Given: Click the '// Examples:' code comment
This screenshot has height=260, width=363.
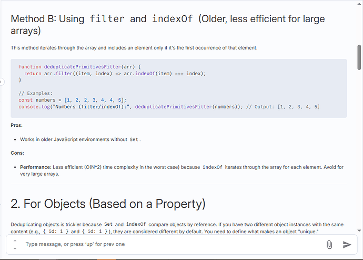Looking at the screenshot, I should point(35,93).
